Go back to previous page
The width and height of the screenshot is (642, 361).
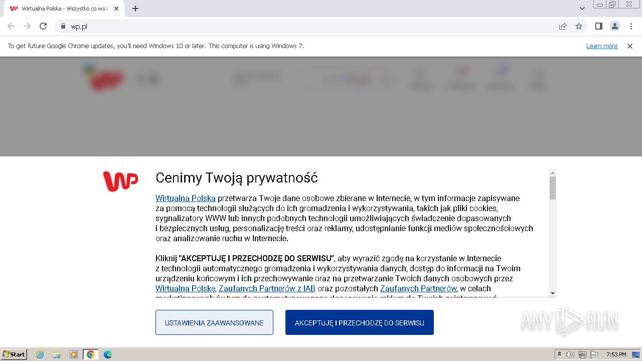tap(11, 26)
